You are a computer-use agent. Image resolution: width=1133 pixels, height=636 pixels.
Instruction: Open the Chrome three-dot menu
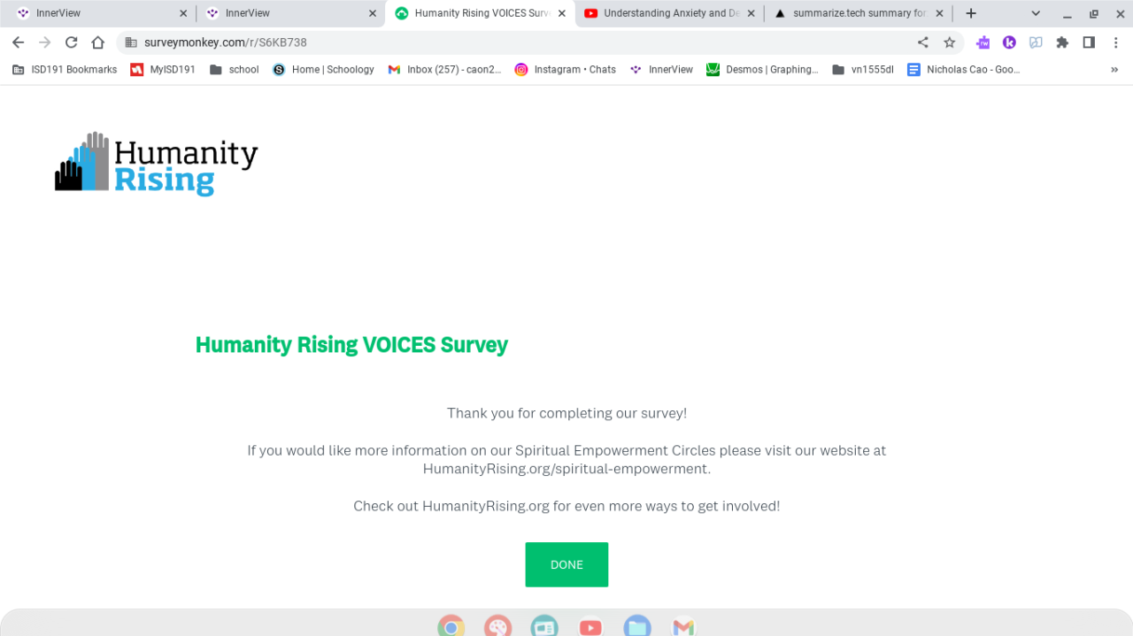[x=1115, y=42]
